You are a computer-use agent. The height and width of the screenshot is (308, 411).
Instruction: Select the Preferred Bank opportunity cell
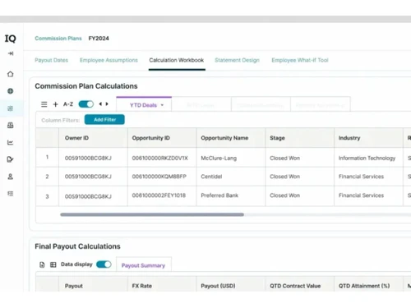point(231,195)
